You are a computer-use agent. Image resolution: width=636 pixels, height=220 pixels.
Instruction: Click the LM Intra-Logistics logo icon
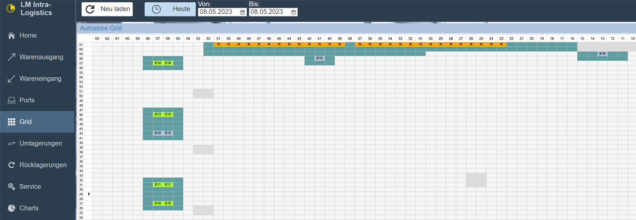(10, 9)
